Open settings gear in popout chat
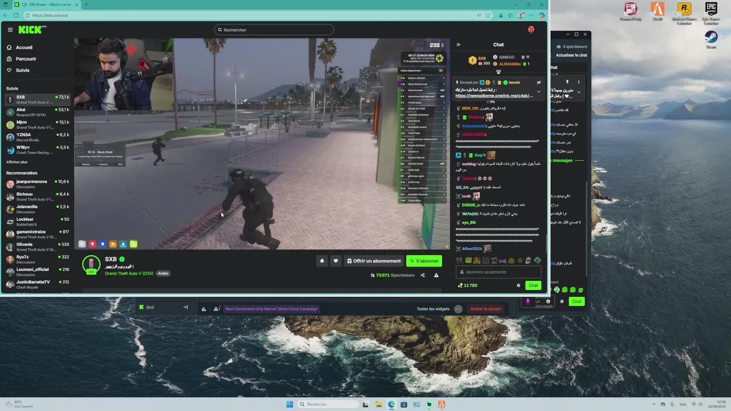This screenshot has height=411, width=731. pyautogui.click(x=562, y=301)
